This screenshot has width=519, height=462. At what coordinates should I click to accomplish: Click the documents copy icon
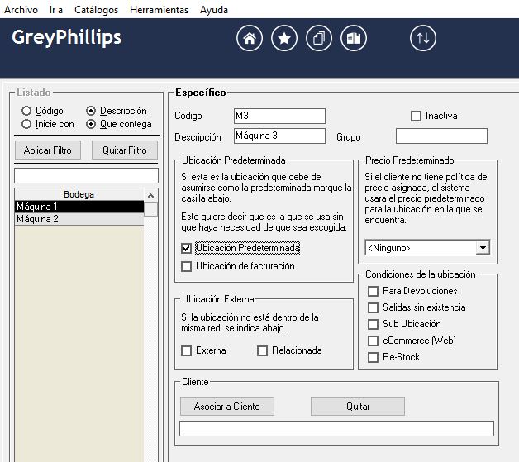(318, 38)
